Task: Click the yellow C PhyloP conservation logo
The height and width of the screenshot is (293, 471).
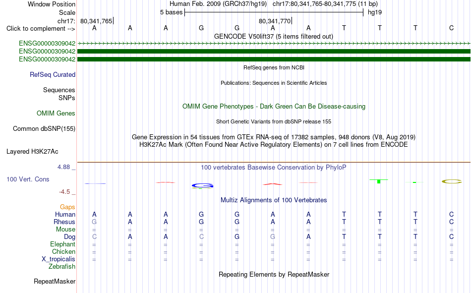Action: 452,181
